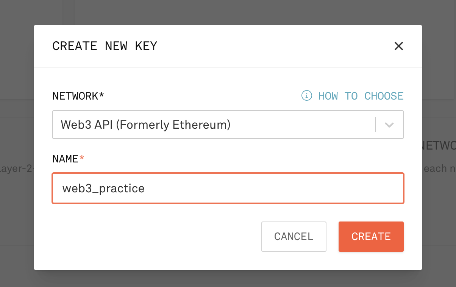This screenshot has height=287, width=456.
Task: Click the NETWORK* field label
Action: (78, 96)
